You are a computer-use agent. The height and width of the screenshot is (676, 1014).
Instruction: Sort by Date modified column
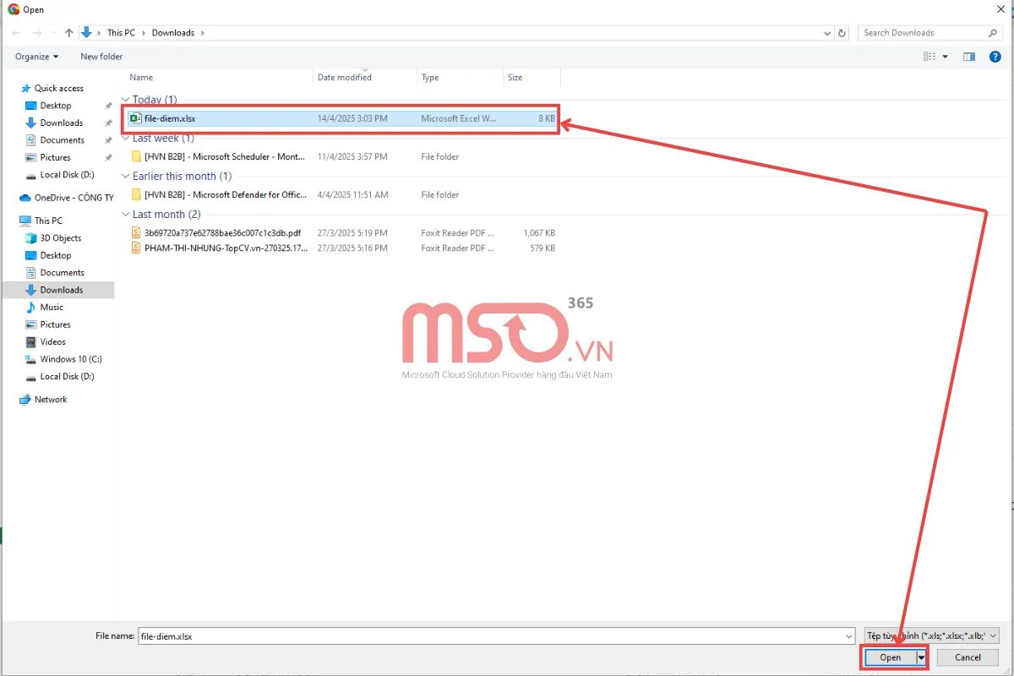pyautogui.click(x=344, y=78)
